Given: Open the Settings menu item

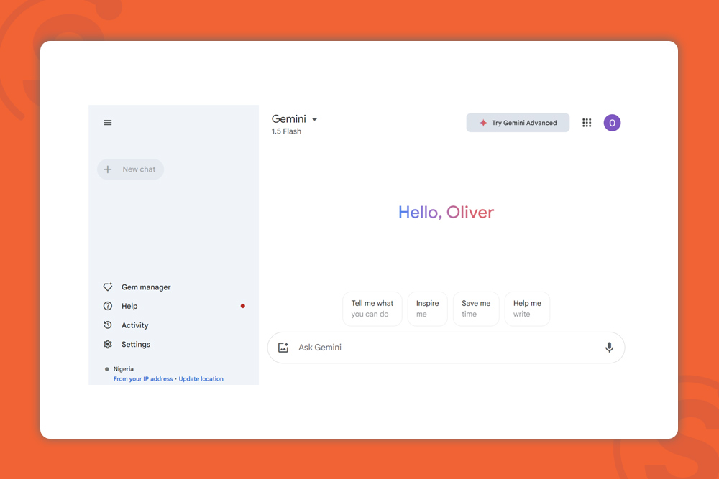Looking at the screenshot, I should click(136, 345).
